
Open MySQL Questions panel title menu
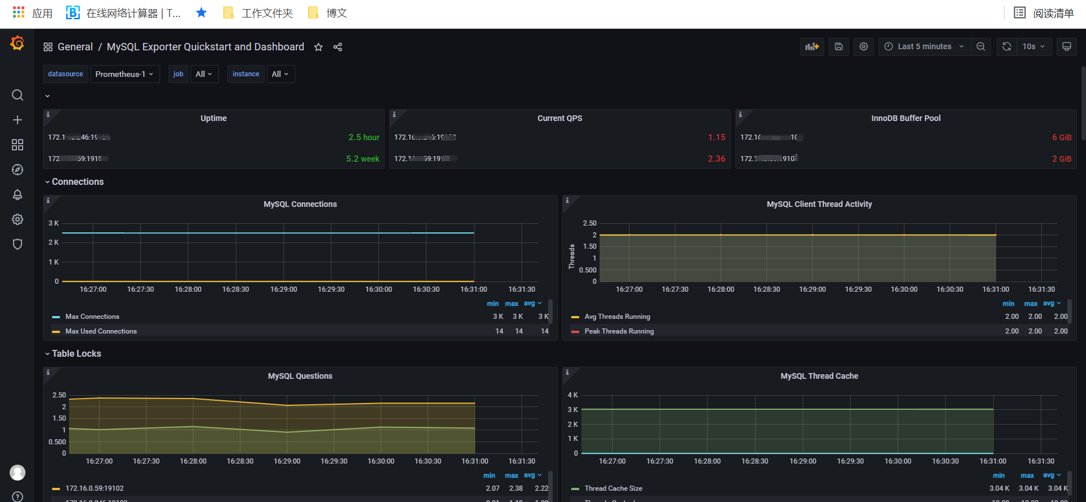pyautogui.click(x=300, y=376)
